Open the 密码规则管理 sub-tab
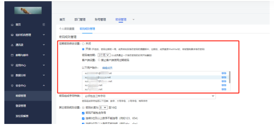Screen dimensions: 274x128 87,29
